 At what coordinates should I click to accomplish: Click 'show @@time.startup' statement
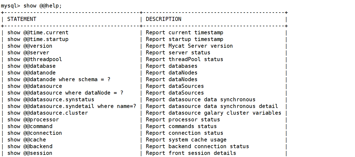pos(38,39)
